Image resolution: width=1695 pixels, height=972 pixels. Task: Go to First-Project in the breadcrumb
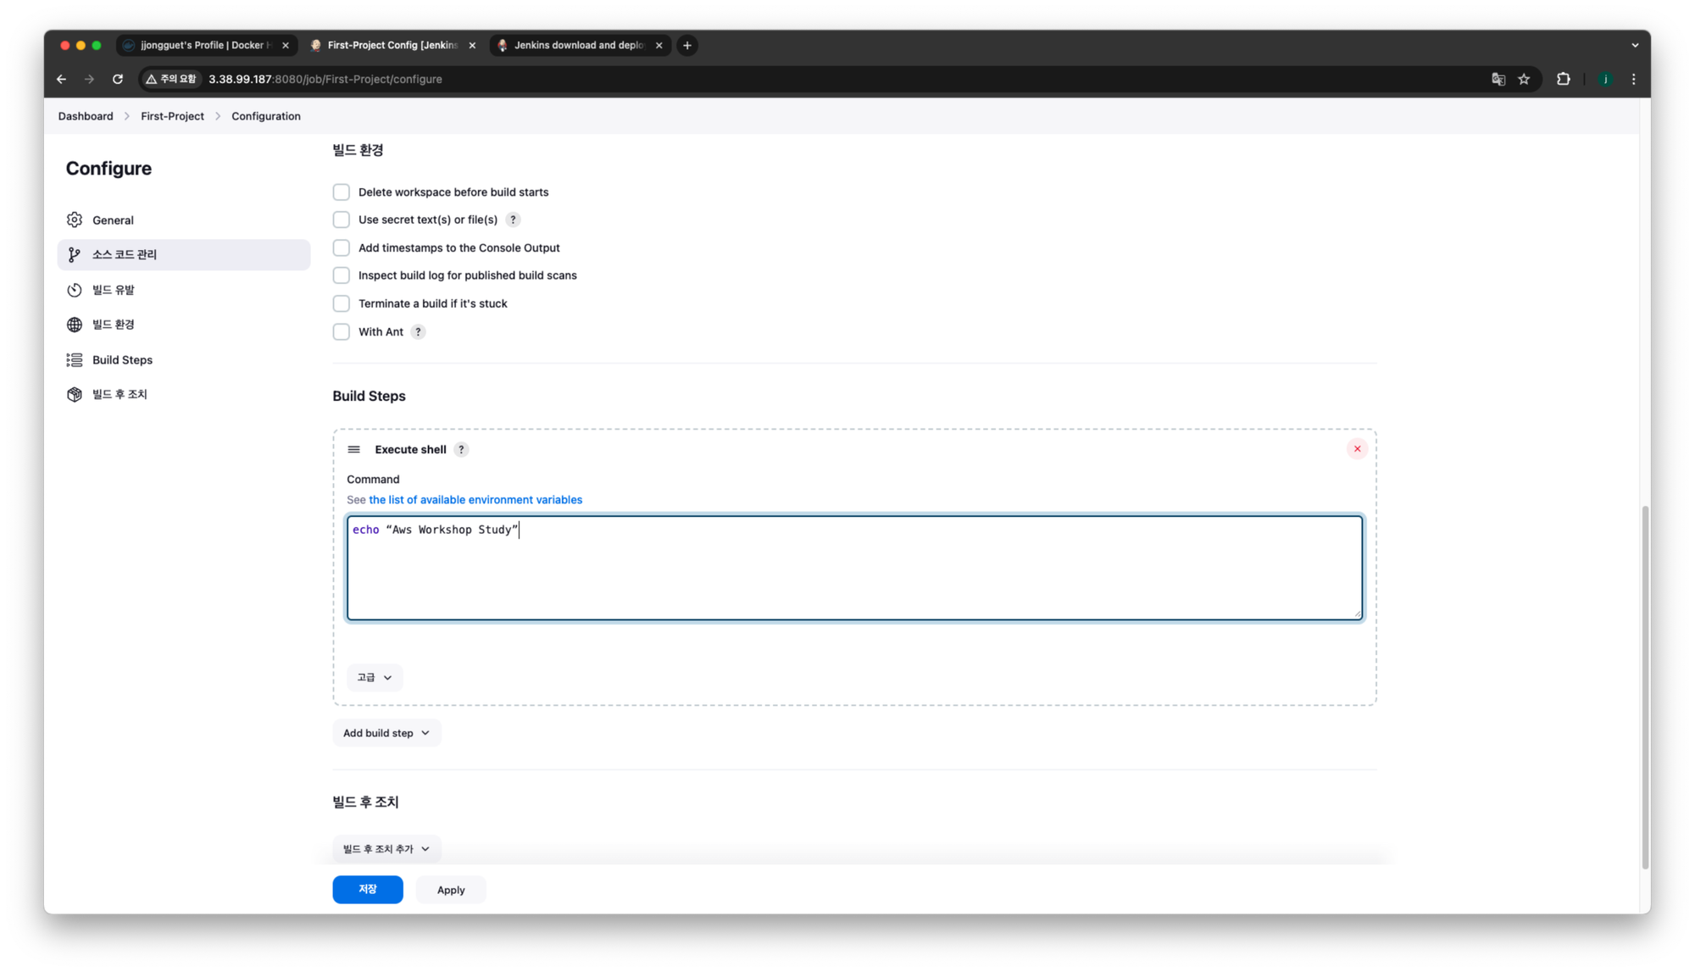click(172, 116)
